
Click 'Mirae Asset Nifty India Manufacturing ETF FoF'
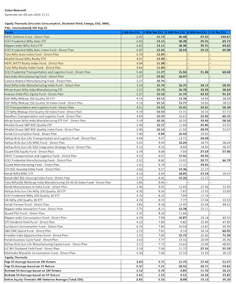click(45, 121)
